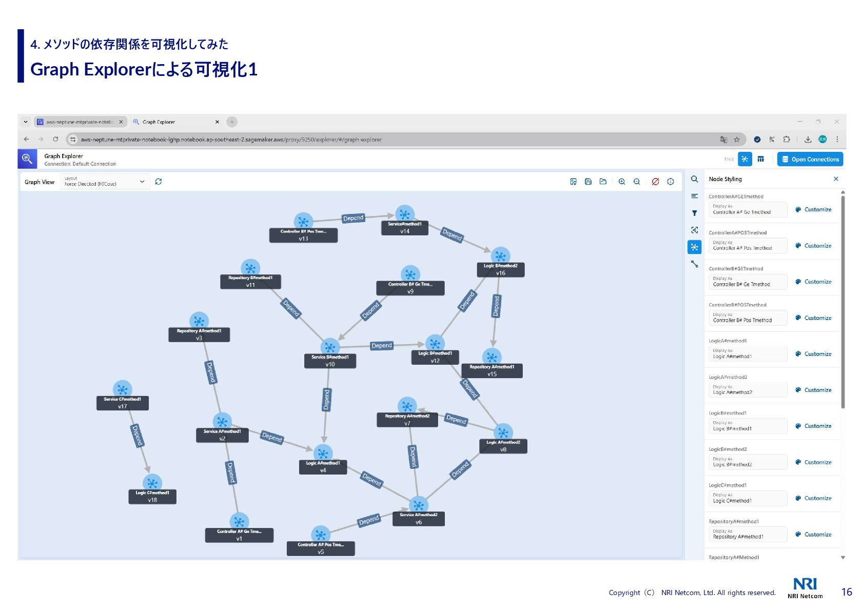Bookmark this page with the star icon
This screenshot has width=864, height=611.
tap(737, 140)
